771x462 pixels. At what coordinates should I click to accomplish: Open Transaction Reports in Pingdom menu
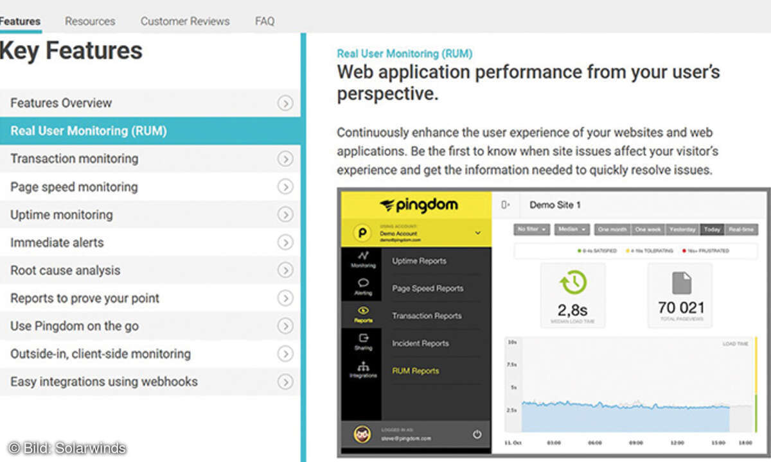coord(427,316)
